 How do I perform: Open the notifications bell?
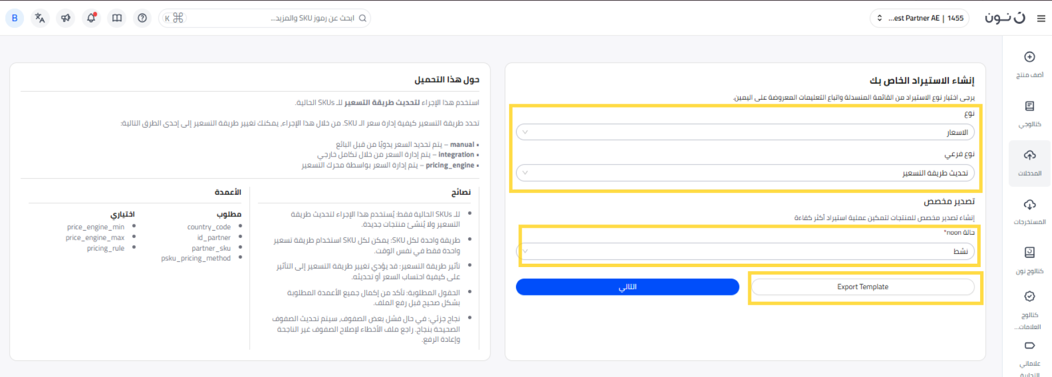pyautogui.click(x=91, y=18)
